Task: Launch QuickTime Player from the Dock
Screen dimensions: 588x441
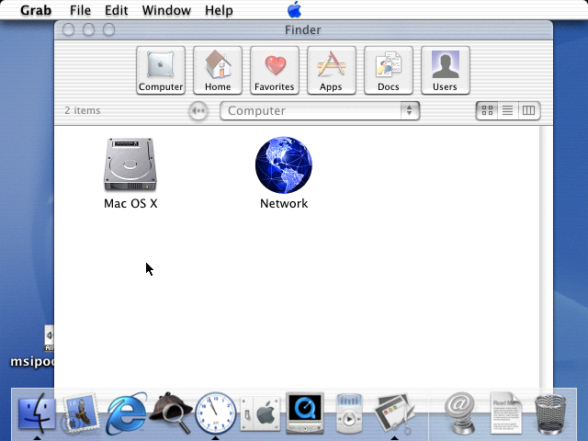Action: [304, 413]
